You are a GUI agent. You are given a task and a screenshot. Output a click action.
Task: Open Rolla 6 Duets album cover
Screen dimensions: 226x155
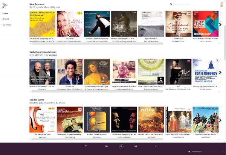click(206, 24)
